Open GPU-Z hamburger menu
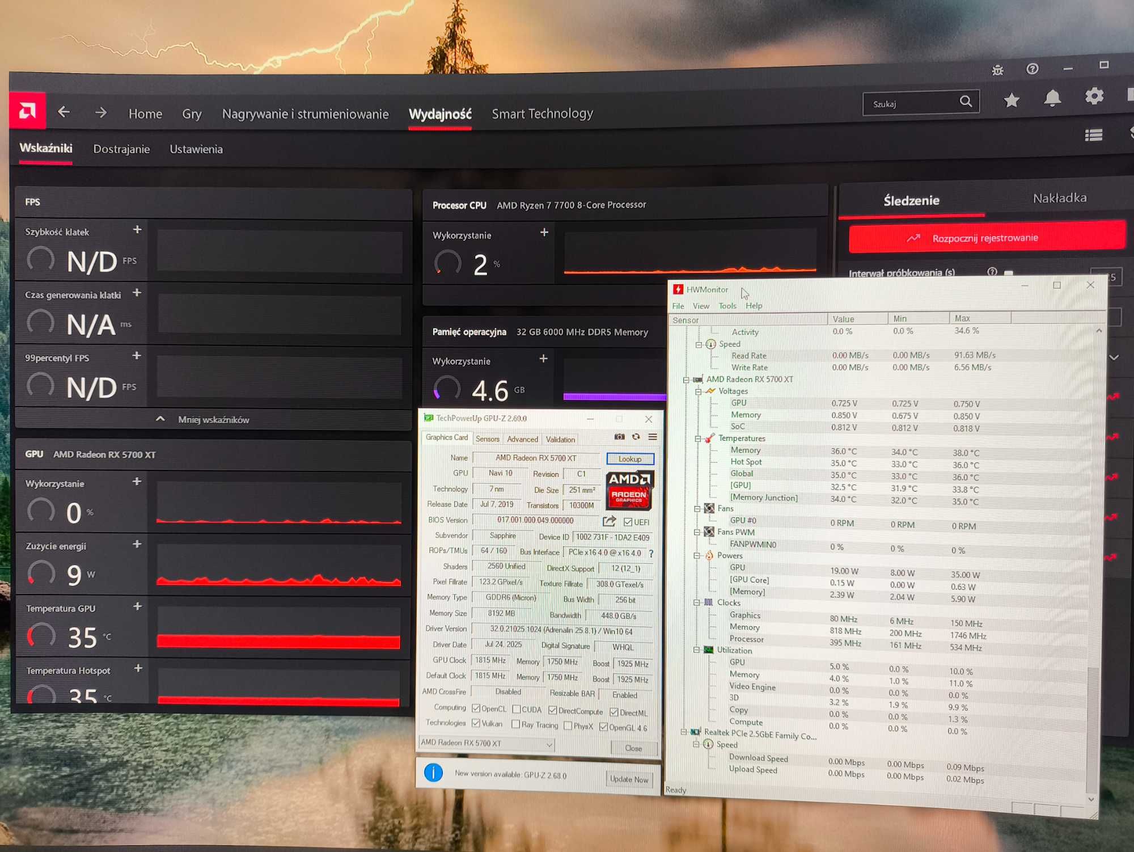The height and width of the screenshot is (852, 1134). [653, 437]
